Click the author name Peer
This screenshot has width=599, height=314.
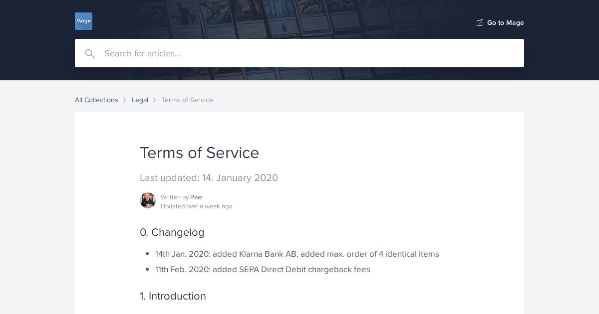coord(197,197)
